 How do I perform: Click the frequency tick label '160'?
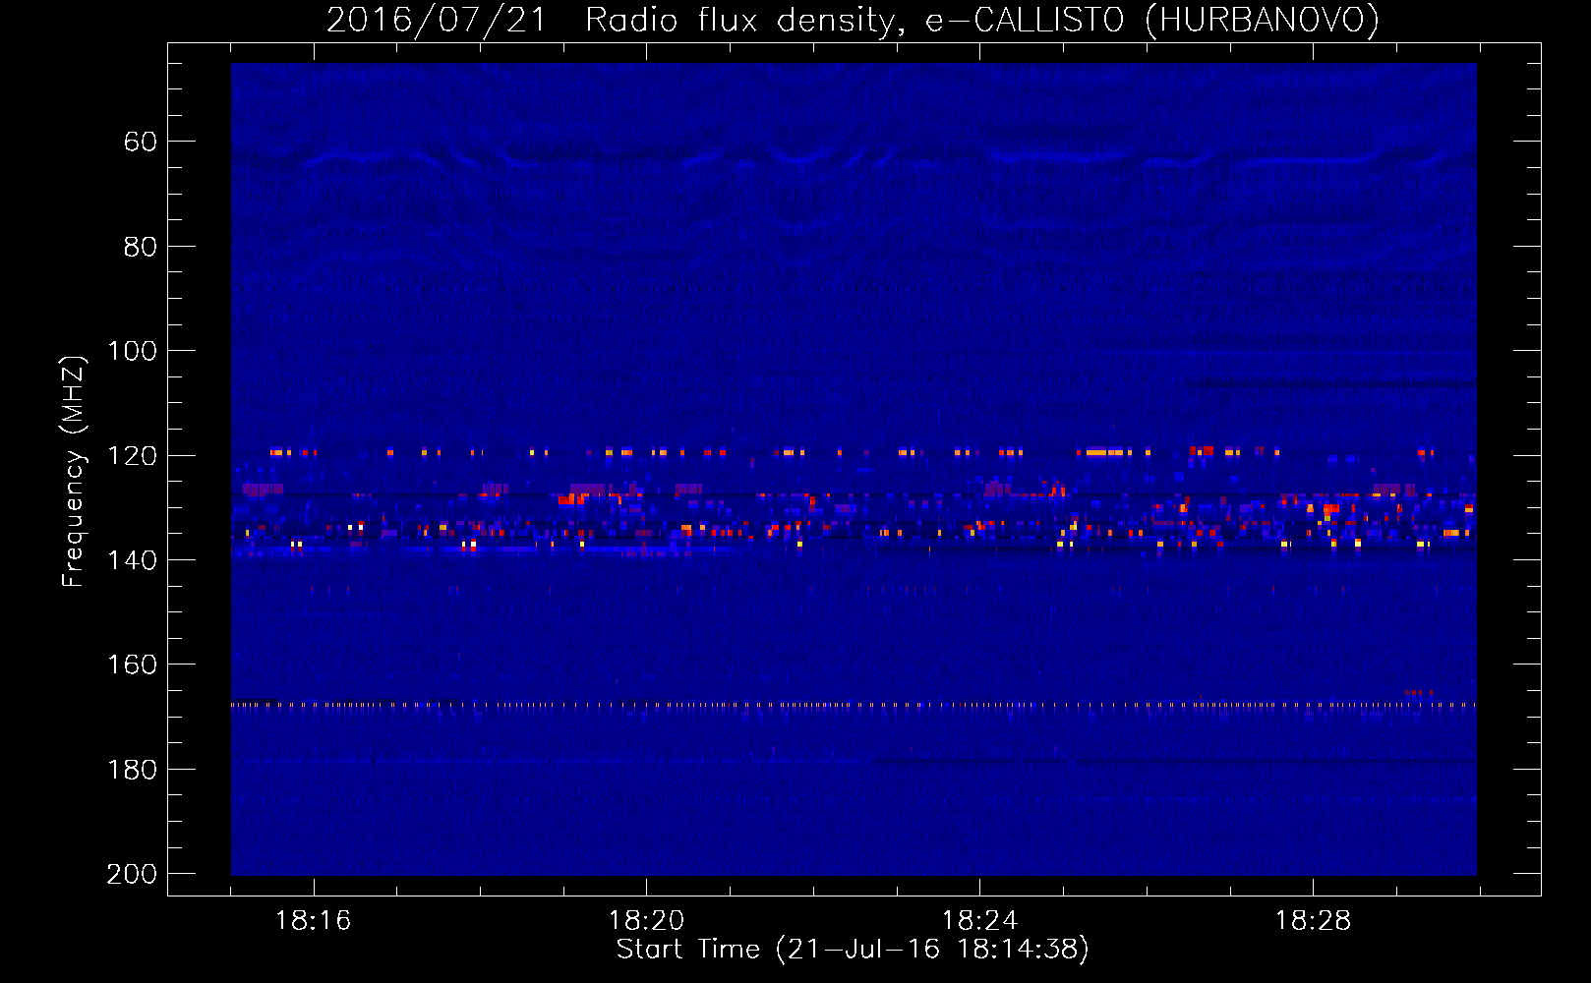coord(132,665)
